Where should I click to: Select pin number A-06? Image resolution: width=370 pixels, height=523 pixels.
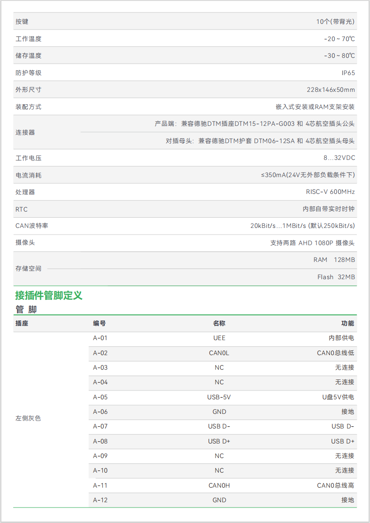(x=100, y=412)
